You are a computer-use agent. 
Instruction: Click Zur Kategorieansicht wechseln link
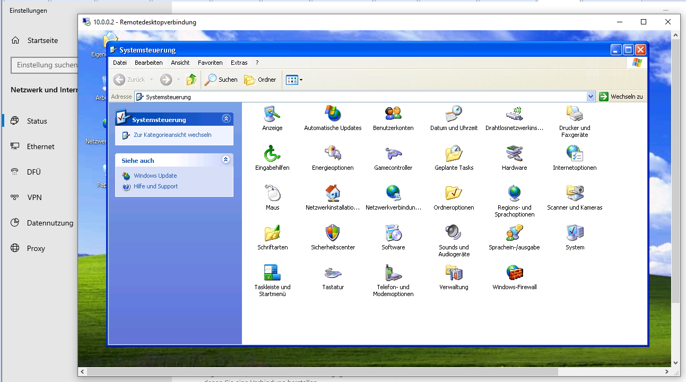(172, 135)
